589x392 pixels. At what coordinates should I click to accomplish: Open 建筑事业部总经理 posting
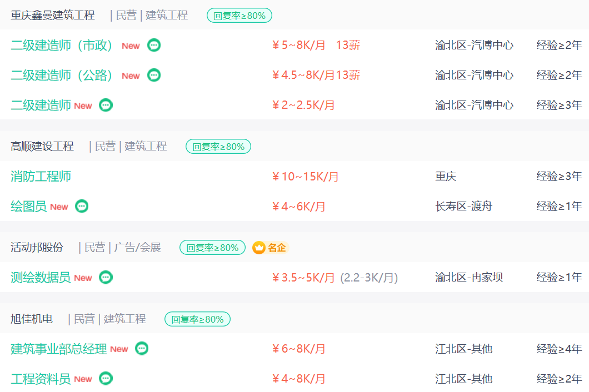58,349
